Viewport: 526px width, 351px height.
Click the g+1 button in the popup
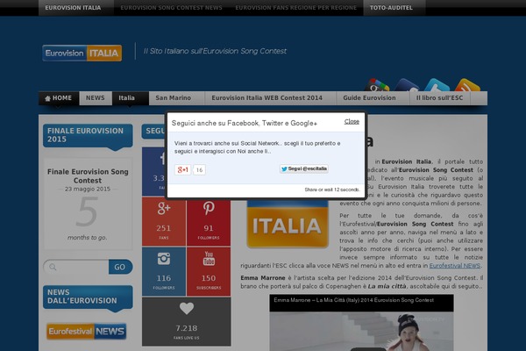coord(182,169)
